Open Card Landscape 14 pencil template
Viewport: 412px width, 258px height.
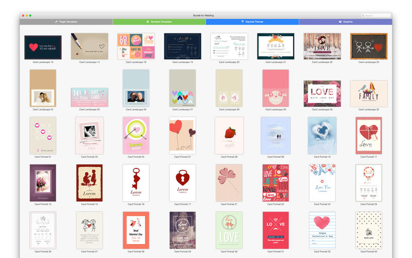89,46
